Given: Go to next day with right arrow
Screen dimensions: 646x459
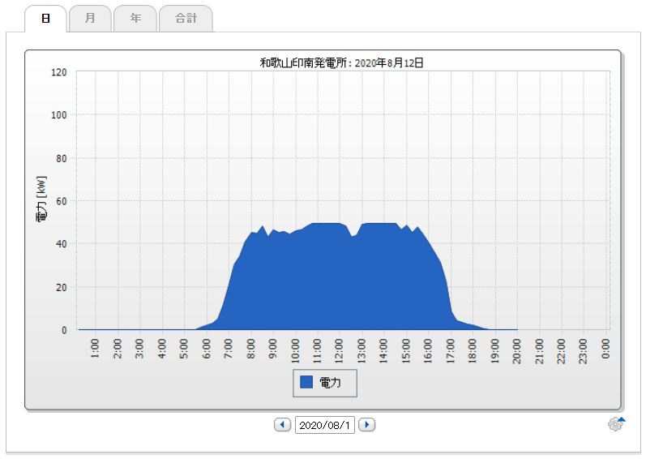Looking at the screenshot, I should tap(366, 424).
